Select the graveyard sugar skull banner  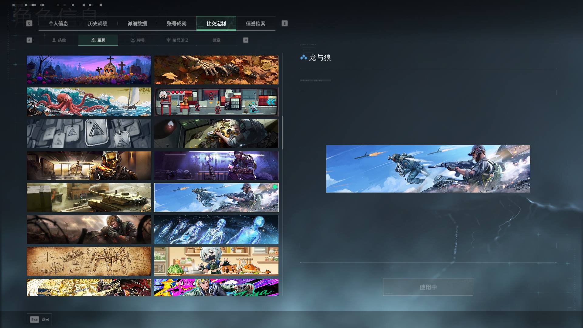pyautogui.click(x=89, y=70)
